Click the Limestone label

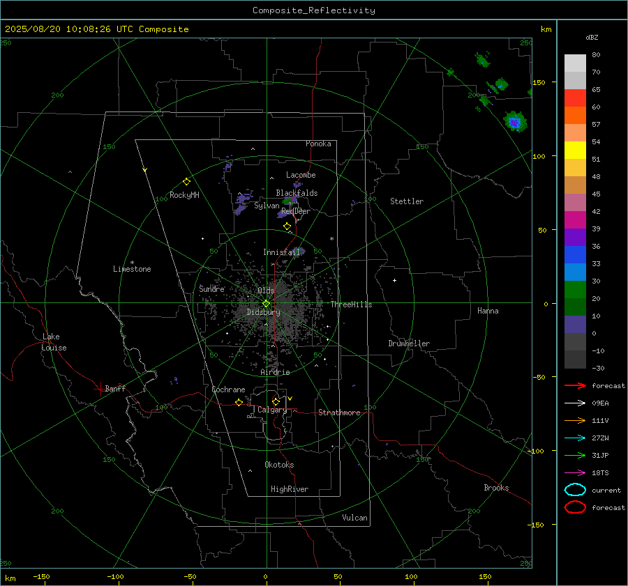[132, 269]
